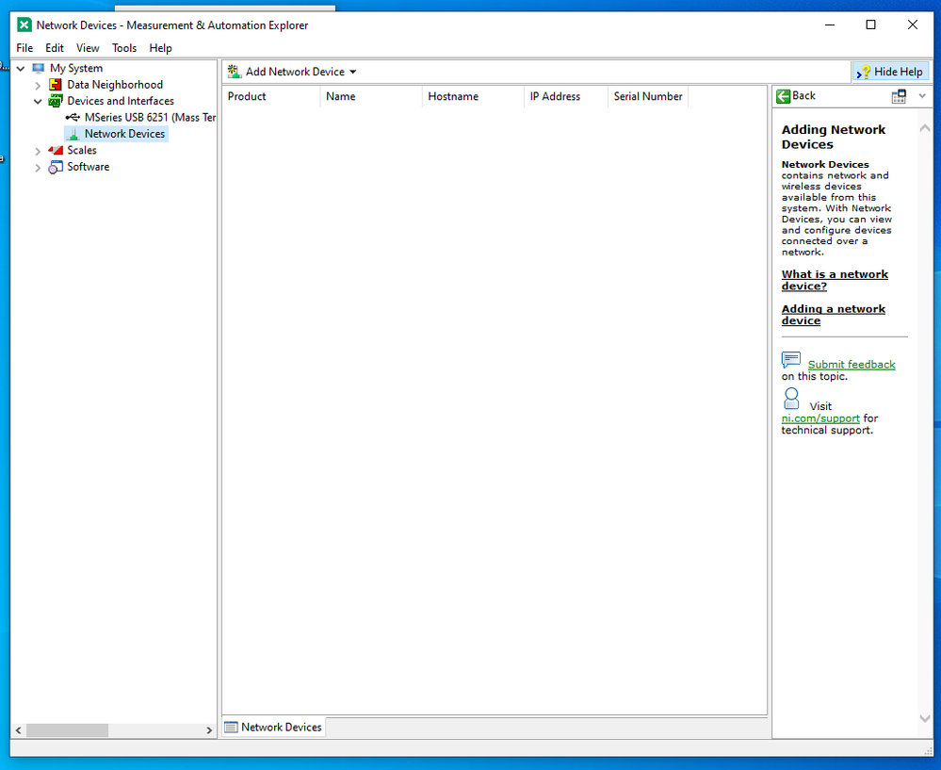The height and width of the screenshot is (770, 941).
Task: Collapse the Devices and Interfaces node
Action: 38,102
